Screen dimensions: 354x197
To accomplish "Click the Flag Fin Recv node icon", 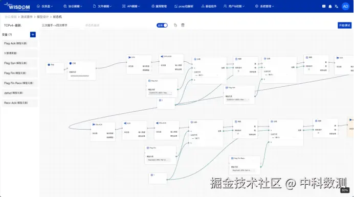I will [232, 158].
